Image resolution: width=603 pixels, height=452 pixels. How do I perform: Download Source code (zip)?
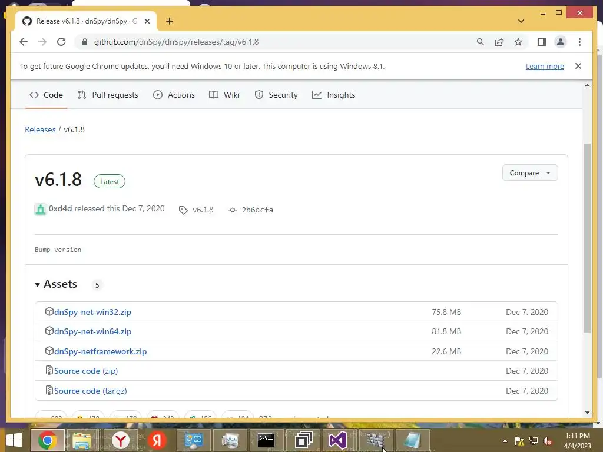[x=86, y=371]
